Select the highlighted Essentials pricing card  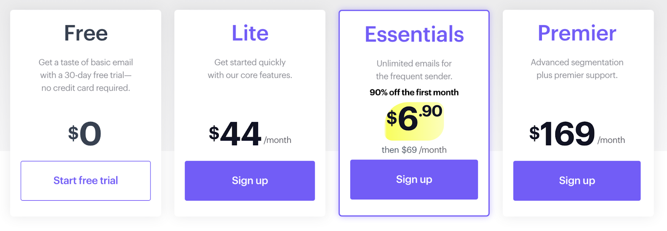tap(414, 113)
